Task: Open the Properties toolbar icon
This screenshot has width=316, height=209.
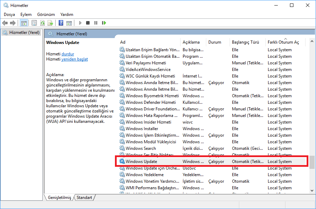Action: [34, 23]
